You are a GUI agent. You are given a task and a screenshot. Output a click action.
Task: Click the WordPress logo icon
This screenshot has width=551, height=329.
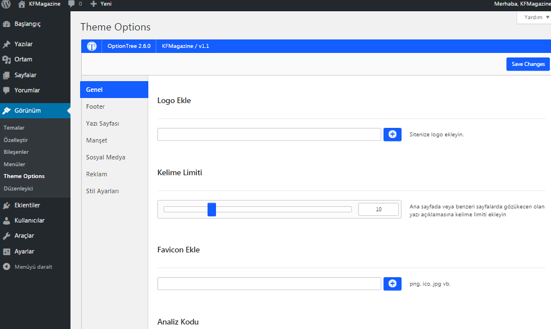pos(6,4)
